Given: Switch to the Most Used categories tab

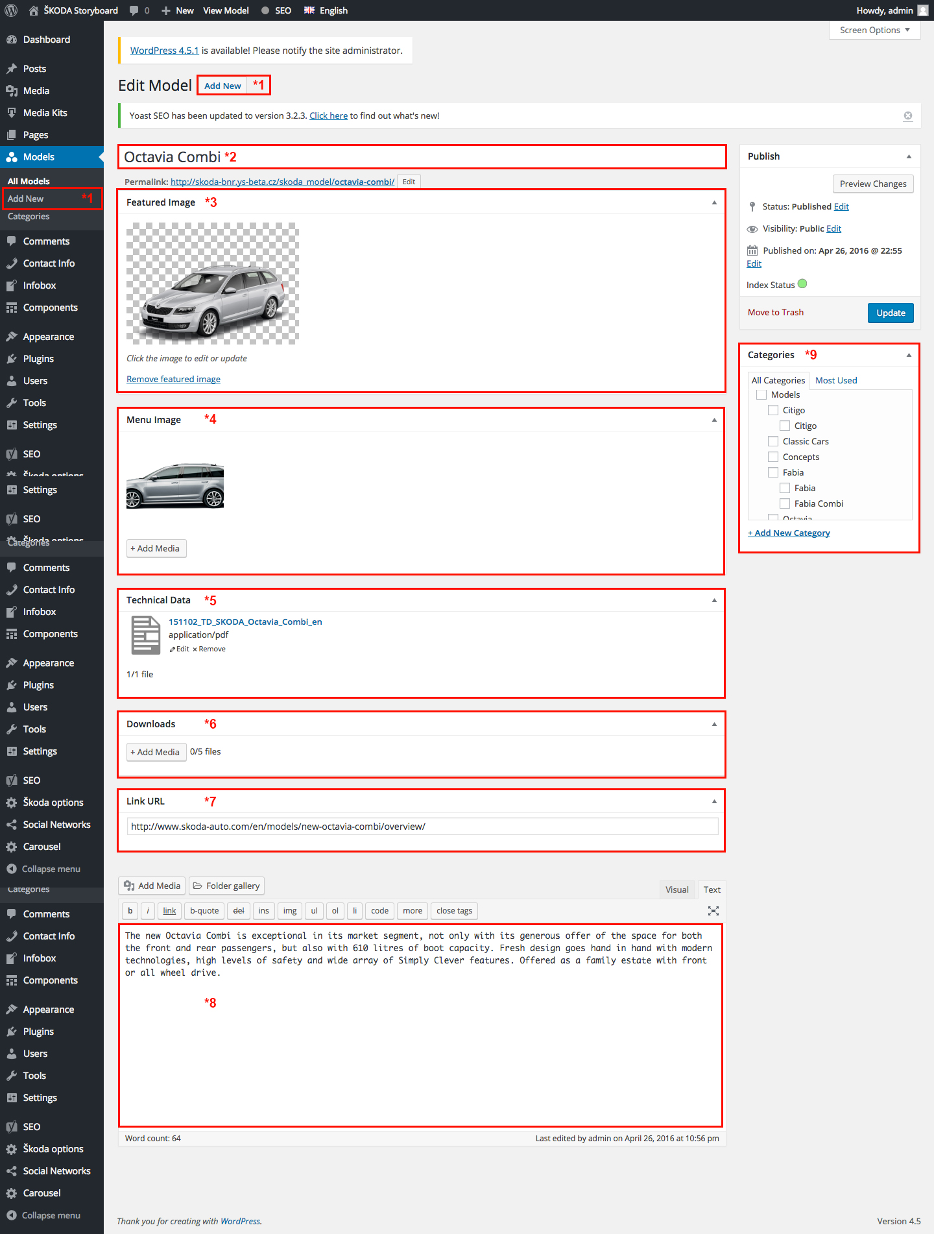Looking at the screenshot, I should pos(836,380).
